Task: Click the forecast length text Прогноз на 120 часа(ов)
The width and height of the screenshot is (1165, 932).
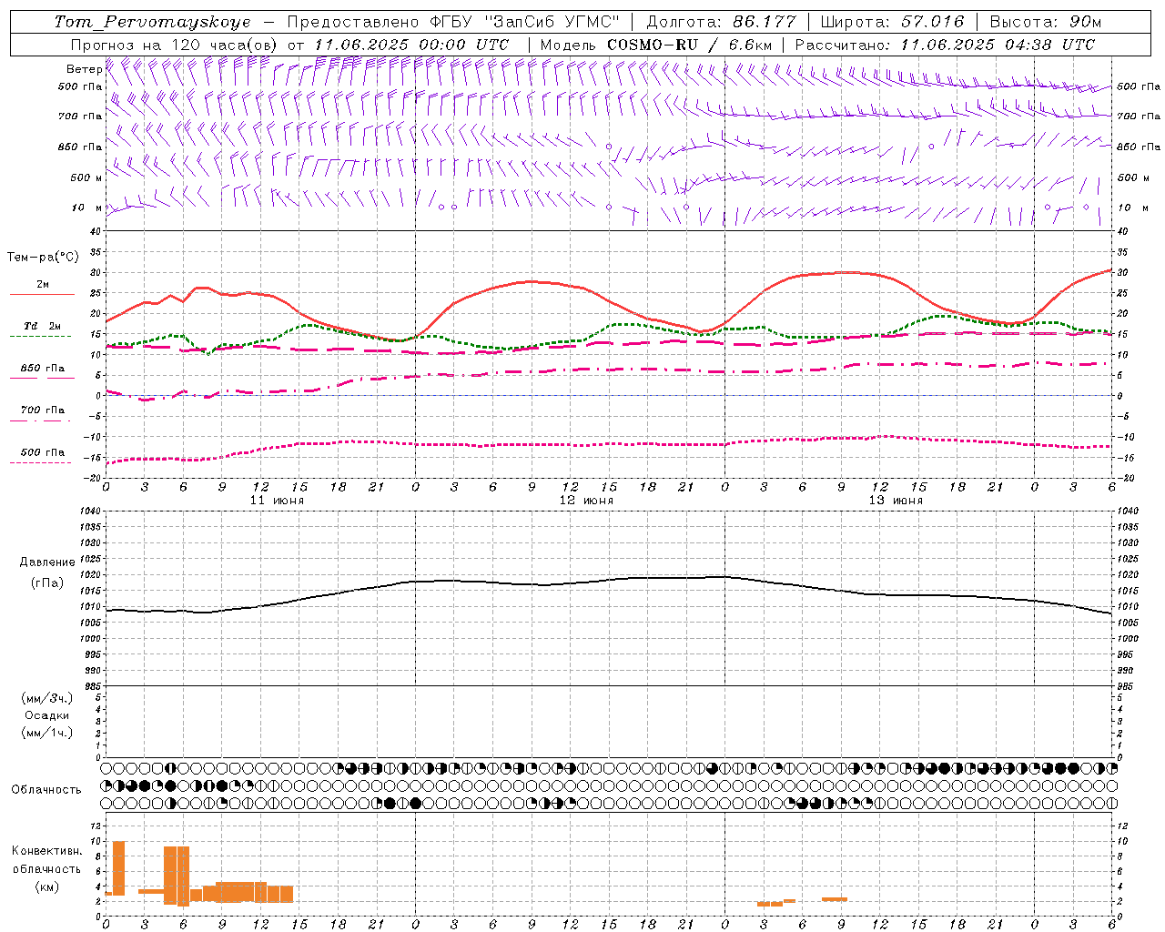Action: click(x=175, y=45)
